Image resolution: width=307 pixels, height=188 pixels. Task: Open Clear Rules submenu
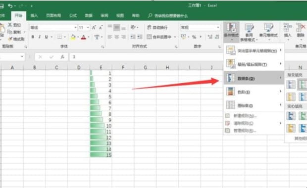[254, 123]
